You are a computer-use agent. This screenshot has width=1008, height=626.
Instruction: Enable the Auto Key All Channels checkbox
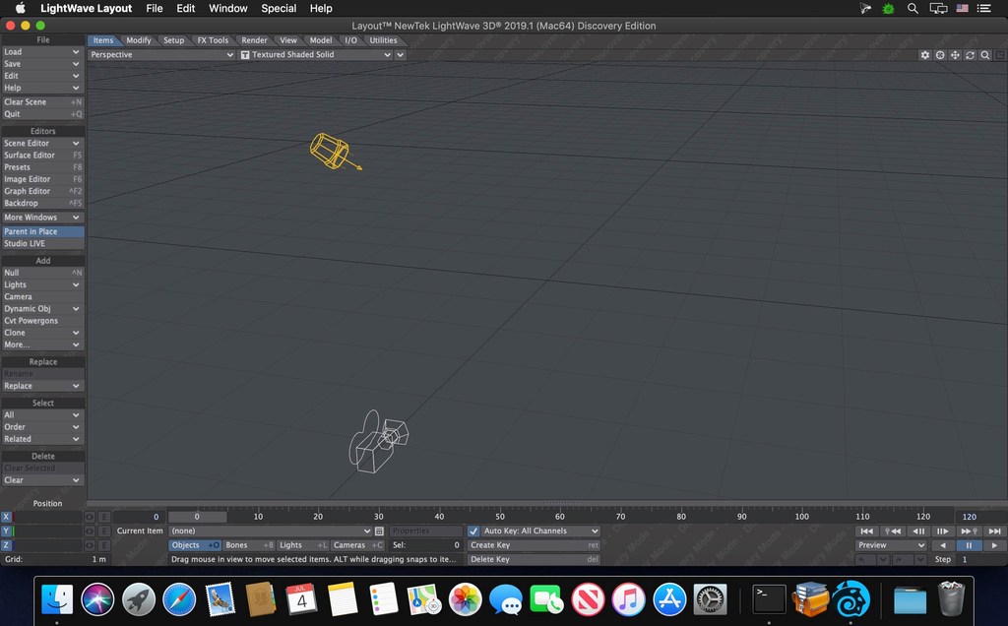474,531
